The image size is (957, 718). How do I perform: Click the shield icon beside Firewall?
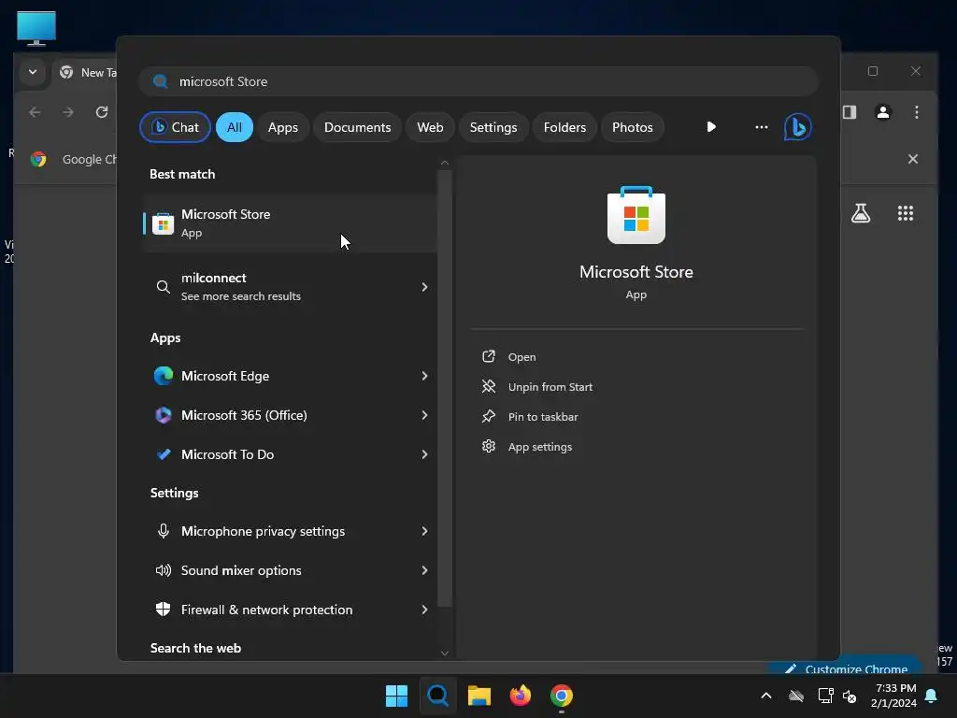[x=163, y=610]
